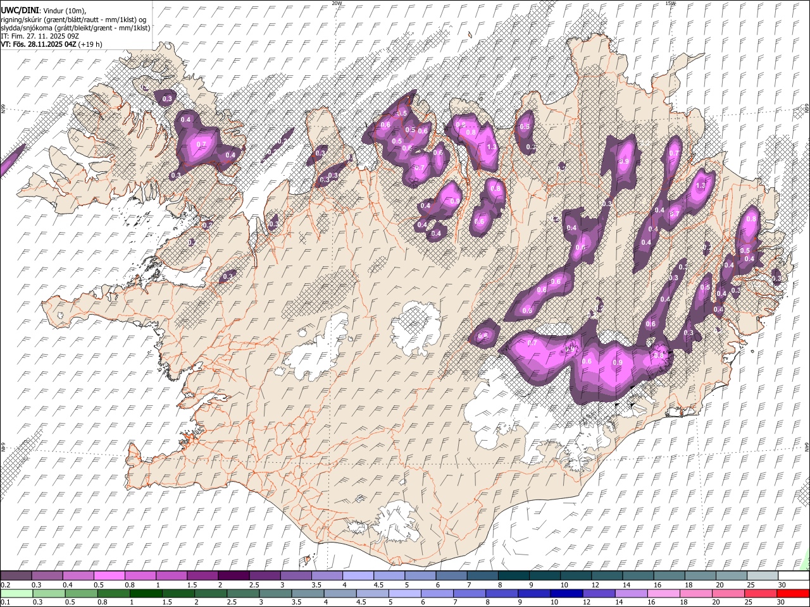
Task: Click the UWC/DINI title in the header box
Action: 20,10
